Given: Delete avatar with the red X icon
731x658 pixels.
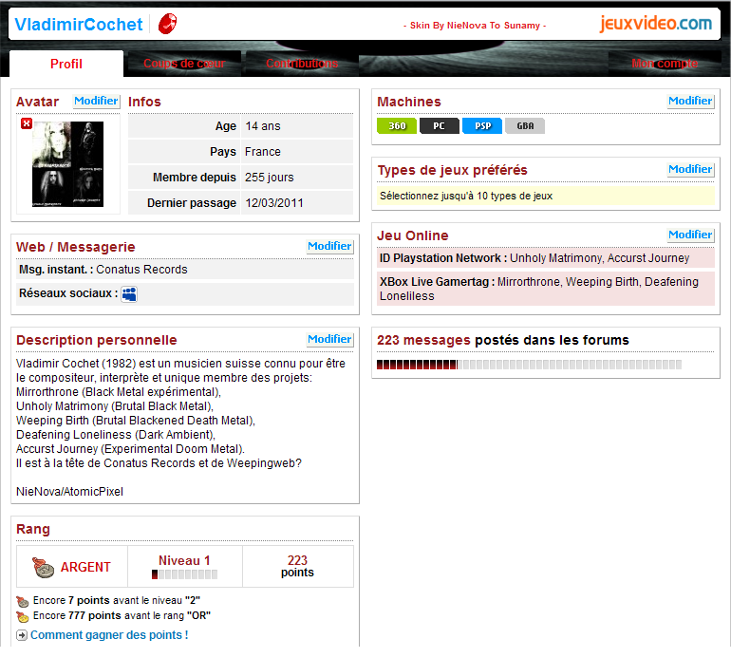Looking at the screenshot, I should click(x=27, y=123).
